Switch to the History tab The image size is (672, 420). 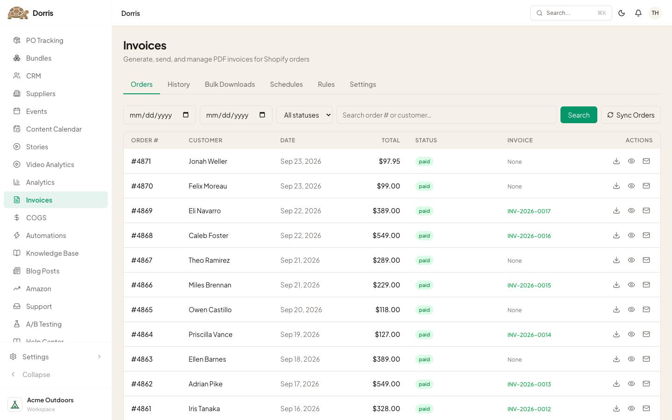tap(179, 84)
